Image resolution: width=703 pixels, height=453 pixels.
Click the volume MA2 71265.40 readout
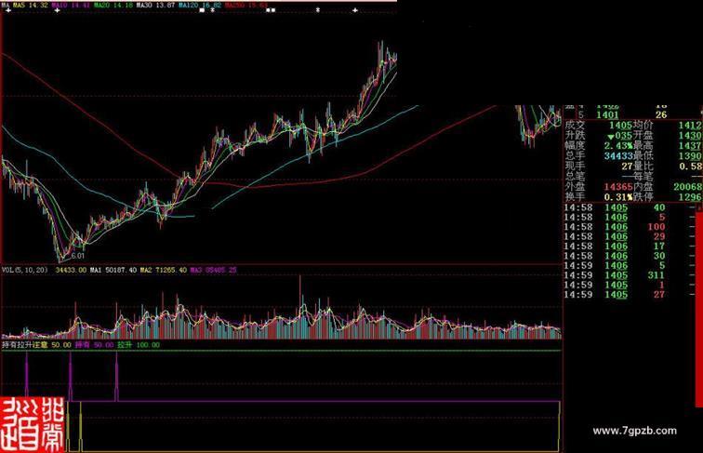[x=164, y=271]
